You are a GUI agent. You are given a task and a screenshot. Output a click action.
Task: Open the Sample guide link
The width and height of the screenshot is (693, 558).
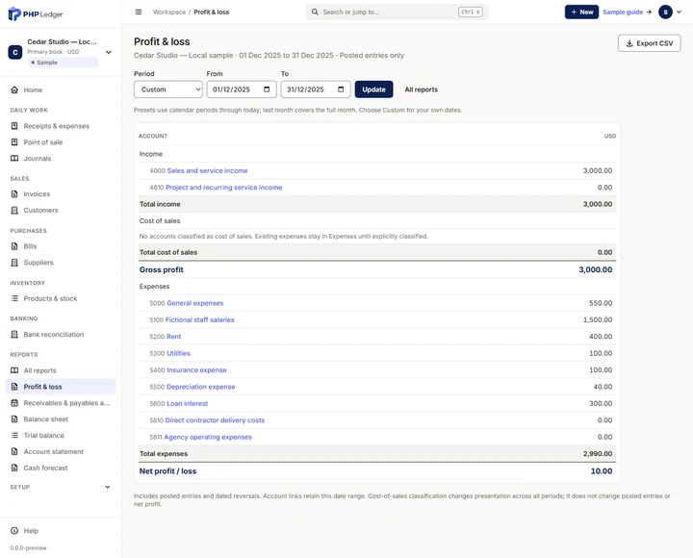pyautogui.click(x=628, y=12)
